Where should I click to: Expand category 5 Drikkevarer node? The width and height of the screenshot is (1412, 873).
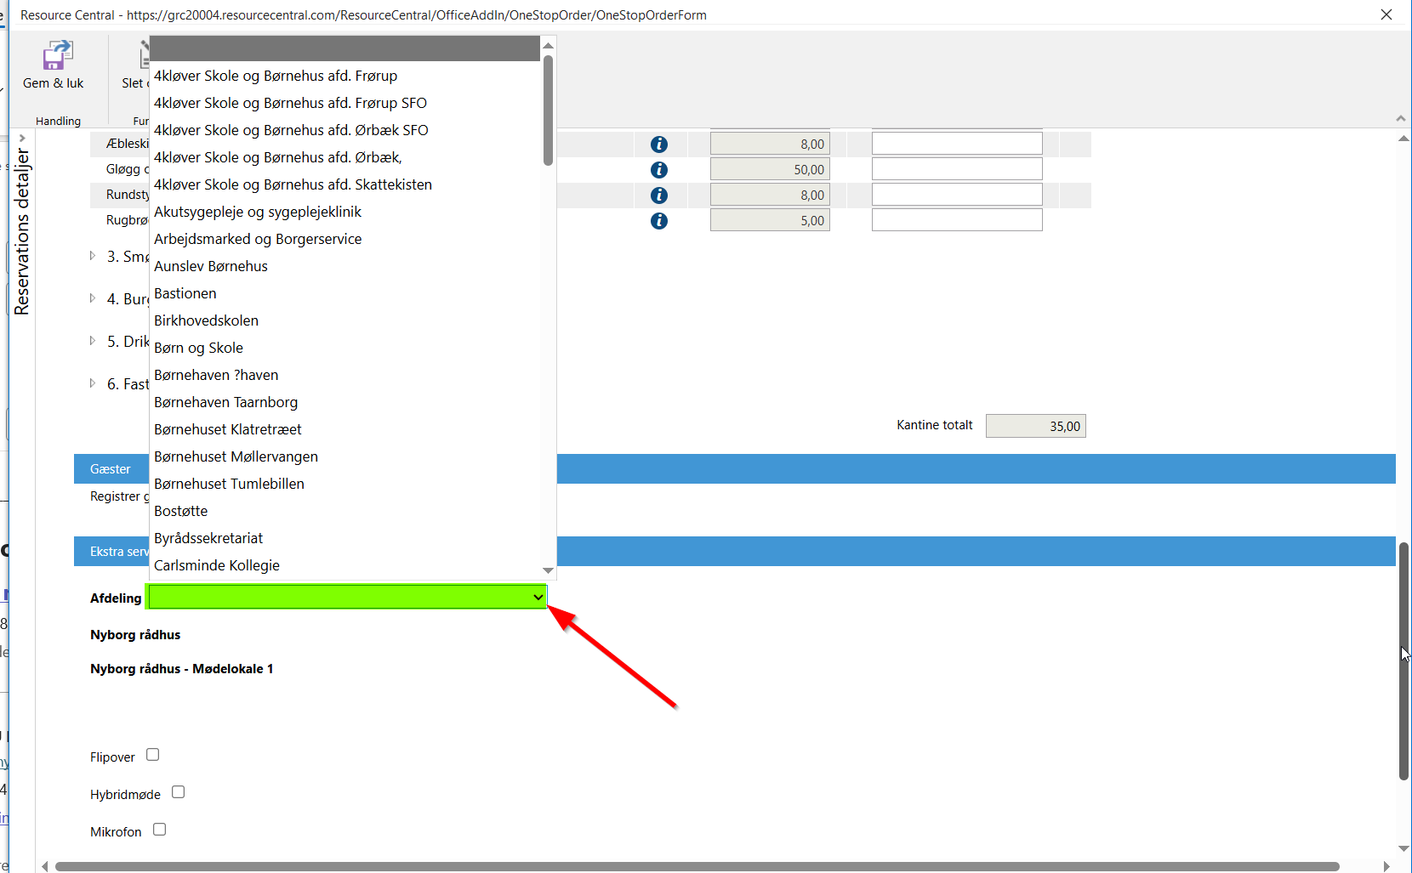tap(93, 341)
